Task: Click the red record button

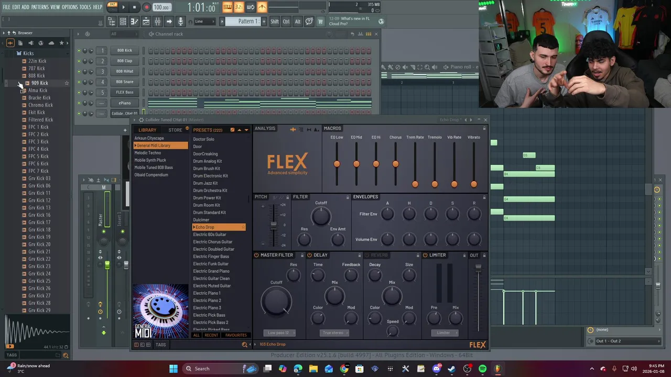Action: 146,7
